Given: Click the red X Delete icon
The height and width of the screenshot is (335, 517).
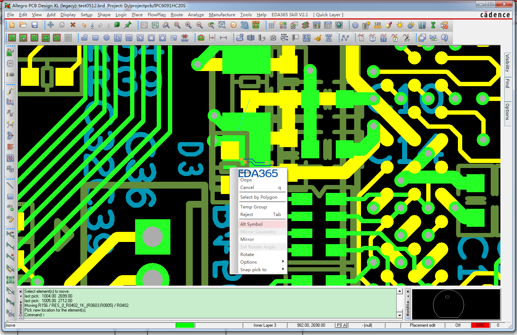Looking at the screenshot, I should [73, 25].
